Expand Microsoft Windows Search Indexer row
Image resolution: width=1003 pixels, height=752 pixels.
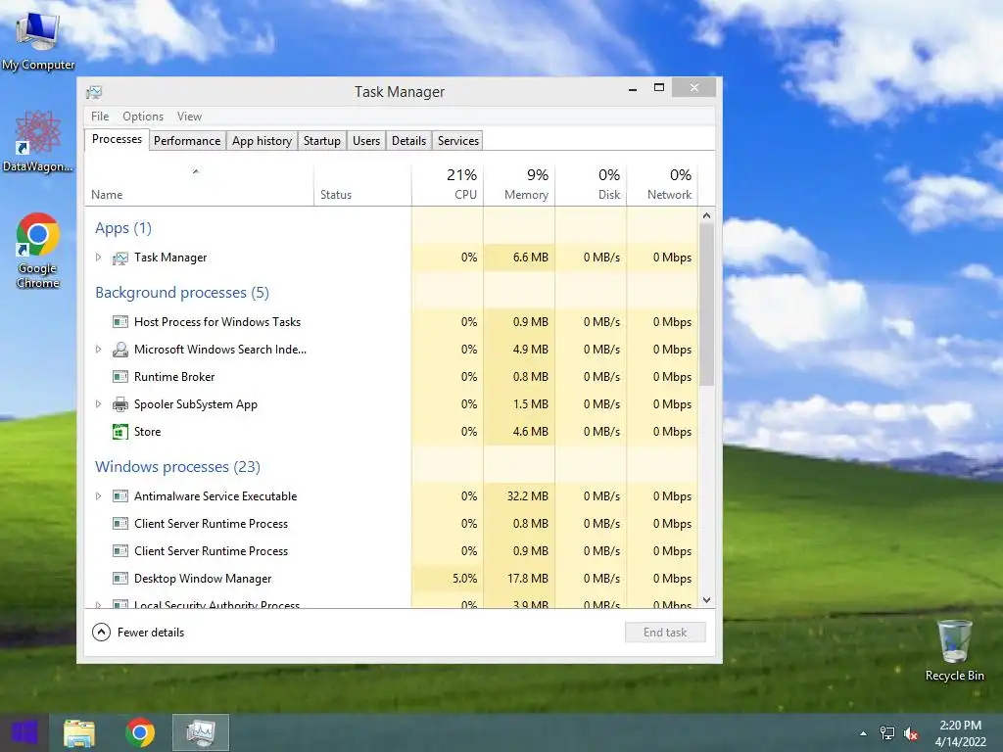[x=98, y=350]
